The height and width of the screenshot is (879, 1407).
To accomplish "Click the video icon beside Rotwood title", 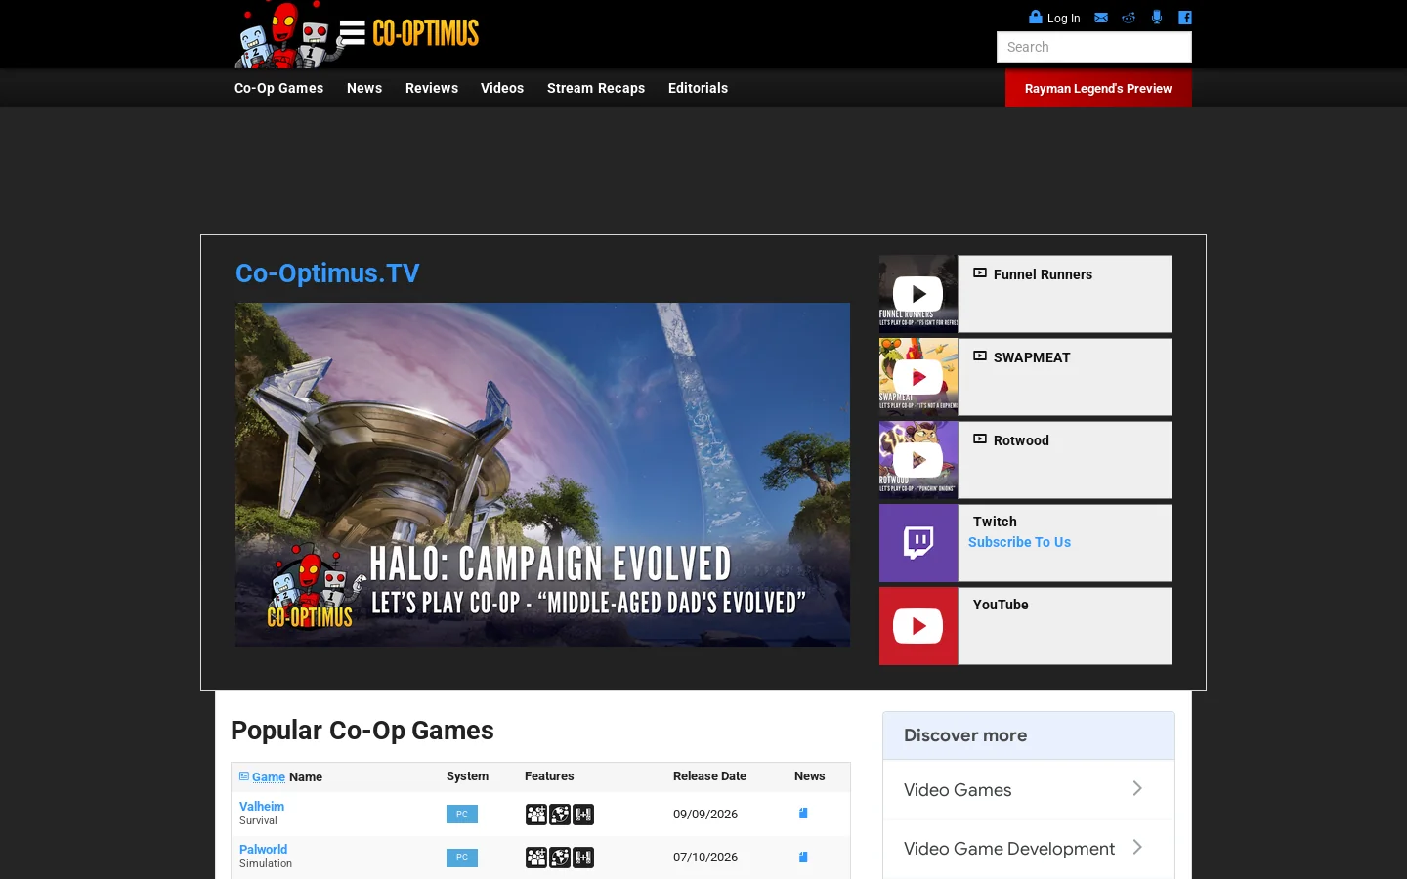I will coord(980,439).
